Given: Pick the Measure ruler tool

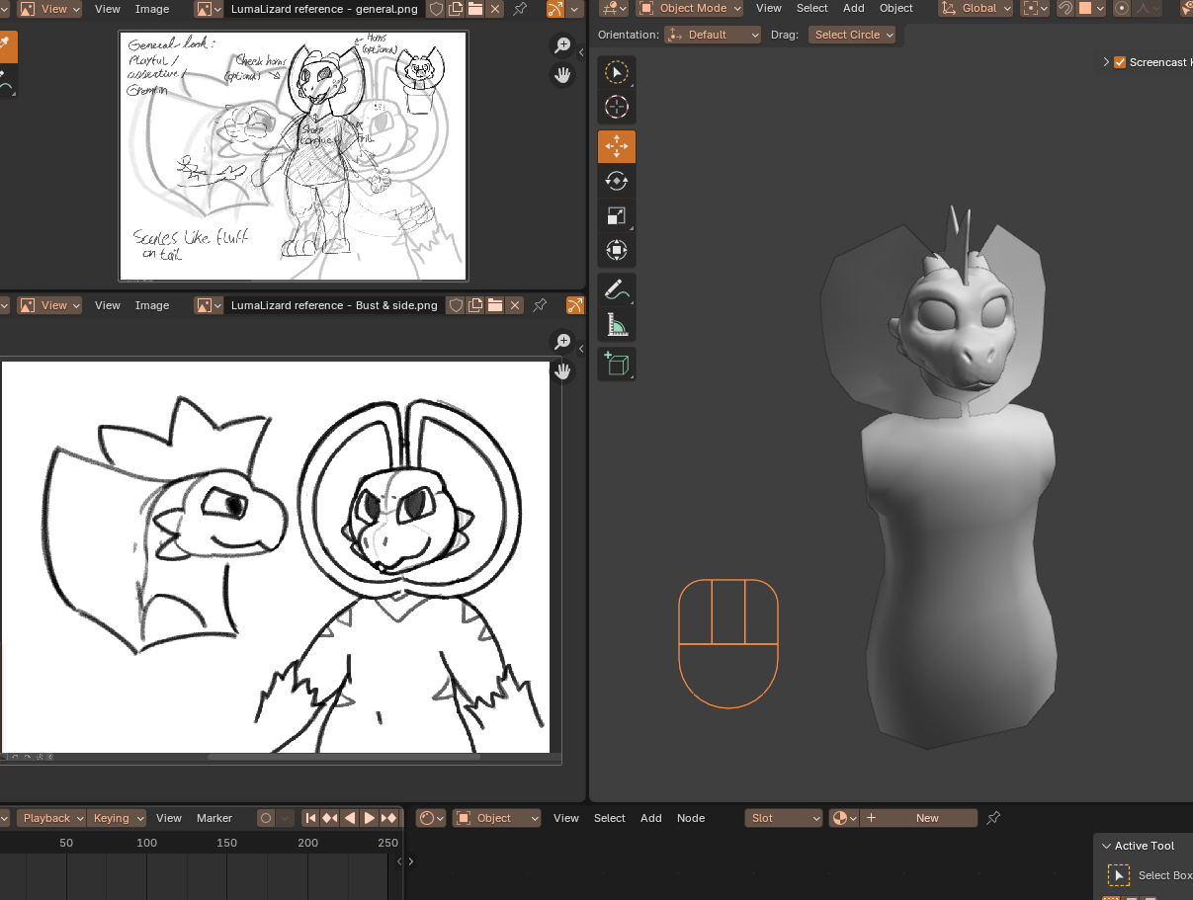Looking at the screenshot, I should tap(617, 325).
